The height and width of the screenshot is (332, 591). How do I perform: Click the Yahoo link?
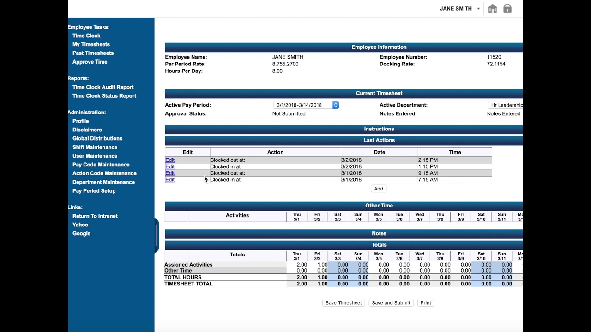[80, 225]
